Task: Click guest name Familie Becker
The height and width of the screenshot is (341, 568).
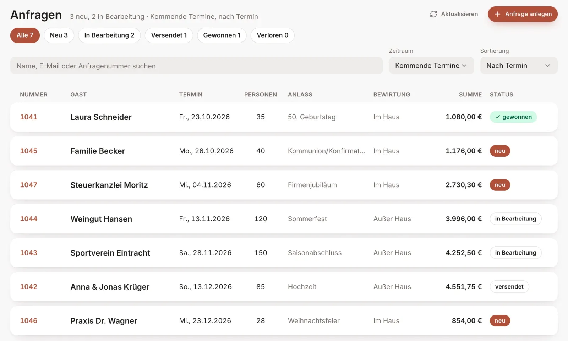Action: [x=98, y=151]
